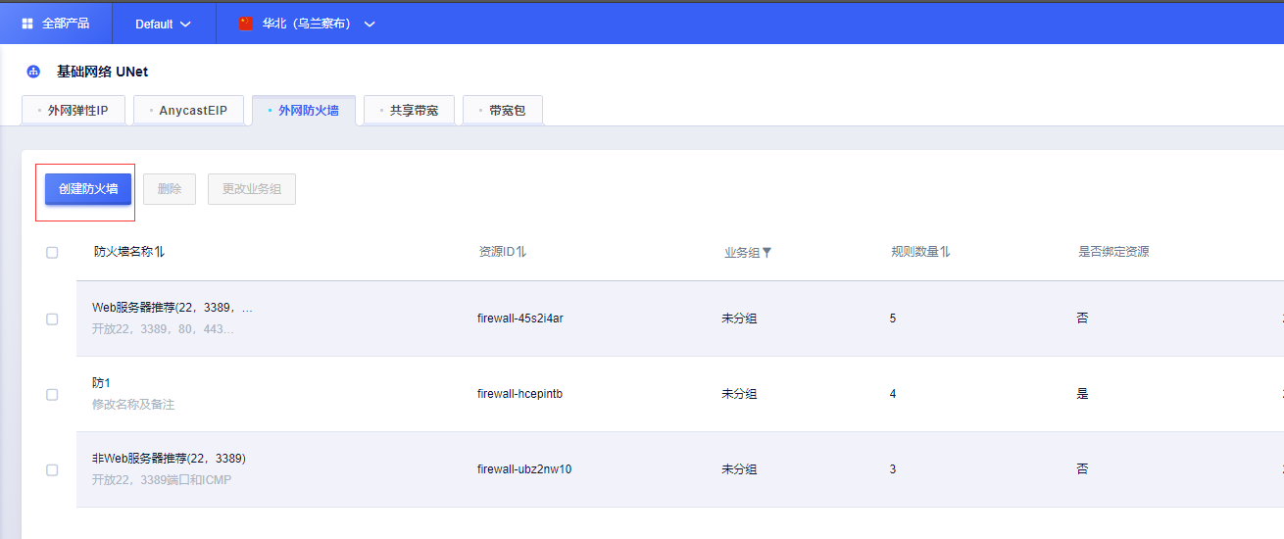Click the remark 开放22，3389，80，443…
The image size is (1284, 539).
coord(163,328)
